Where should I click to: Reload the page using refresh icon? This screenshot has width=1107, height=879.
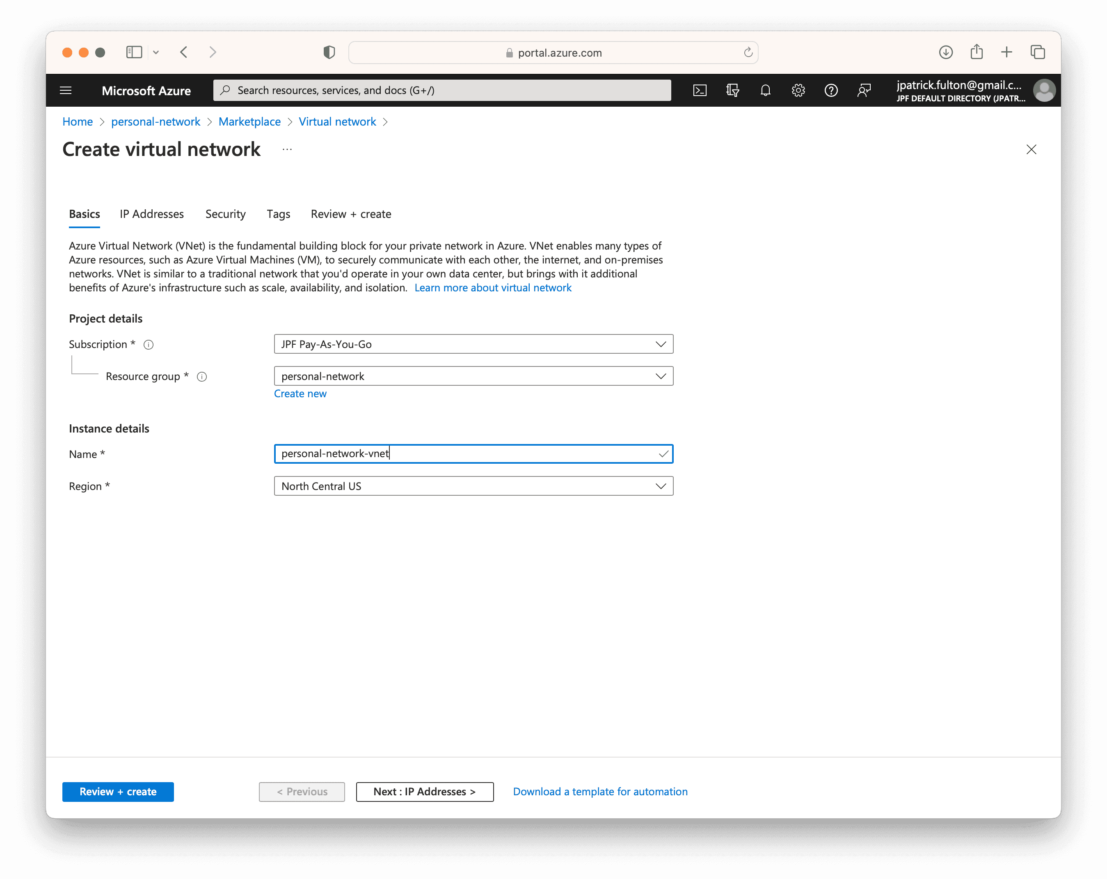pyautogui.click(x=748, y=53)
